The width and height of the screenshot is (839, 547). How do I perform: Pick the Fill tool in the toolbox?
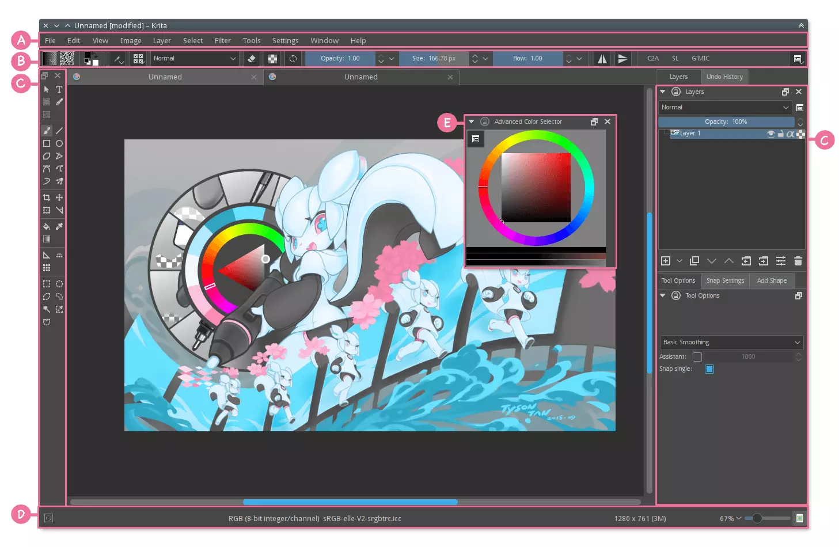[x=47, y=226]
